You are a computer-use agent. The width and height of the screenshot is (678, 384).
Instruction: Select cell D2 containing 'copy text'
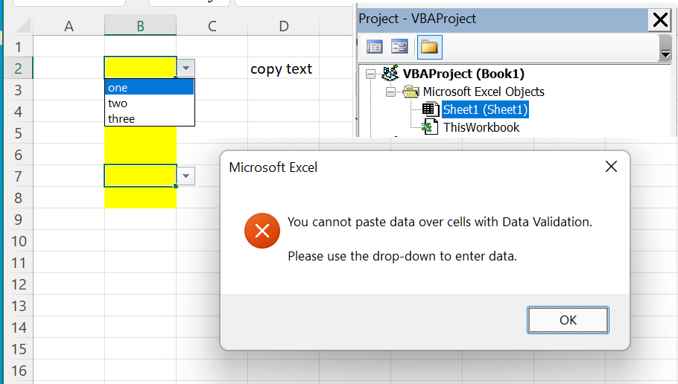283,68
